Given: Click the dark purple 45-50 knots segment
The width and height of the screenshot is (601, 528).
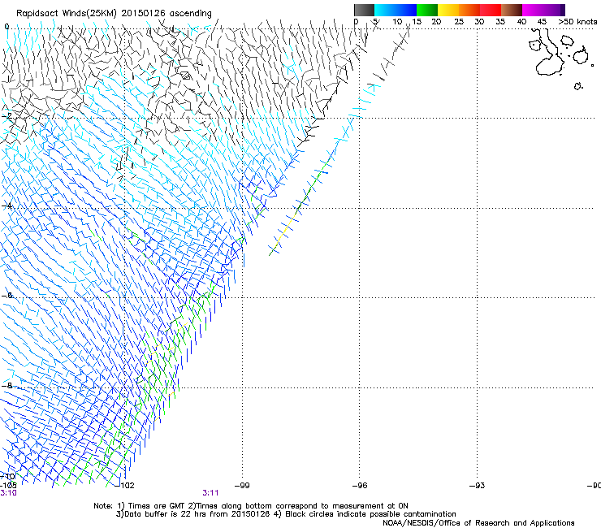Looking at the screenshot, I should click(554, 10).
